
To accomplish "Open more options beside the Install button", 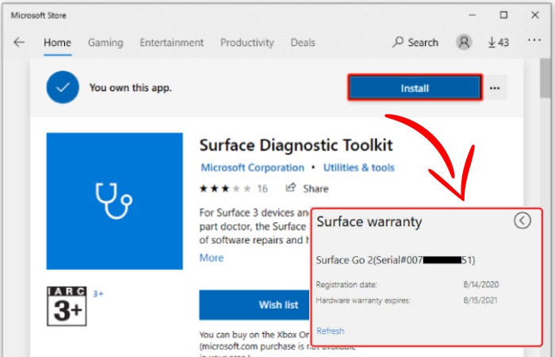I will pyautogui.click(x=495, y=88).
